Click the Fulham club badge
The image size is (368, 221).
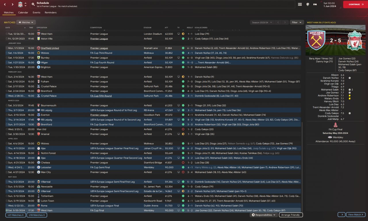[x=39, y=82]
